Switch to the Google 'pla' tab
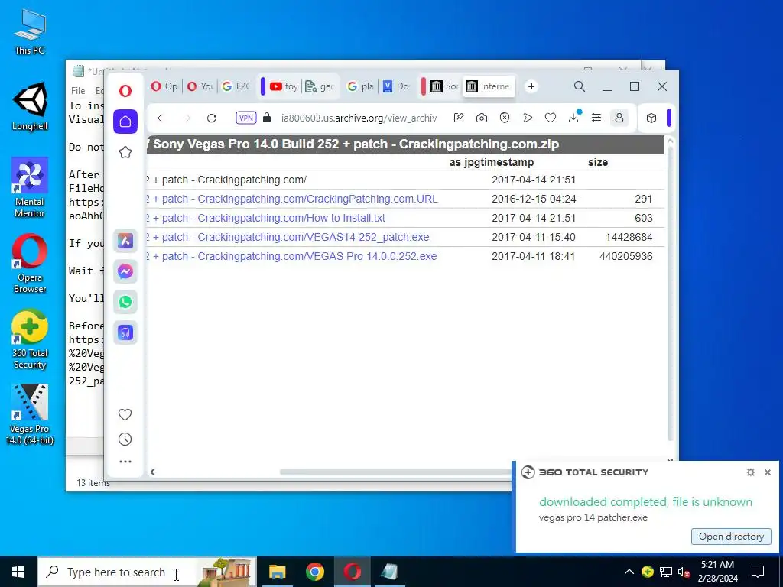Screen dimensions: 783x587 361,86
